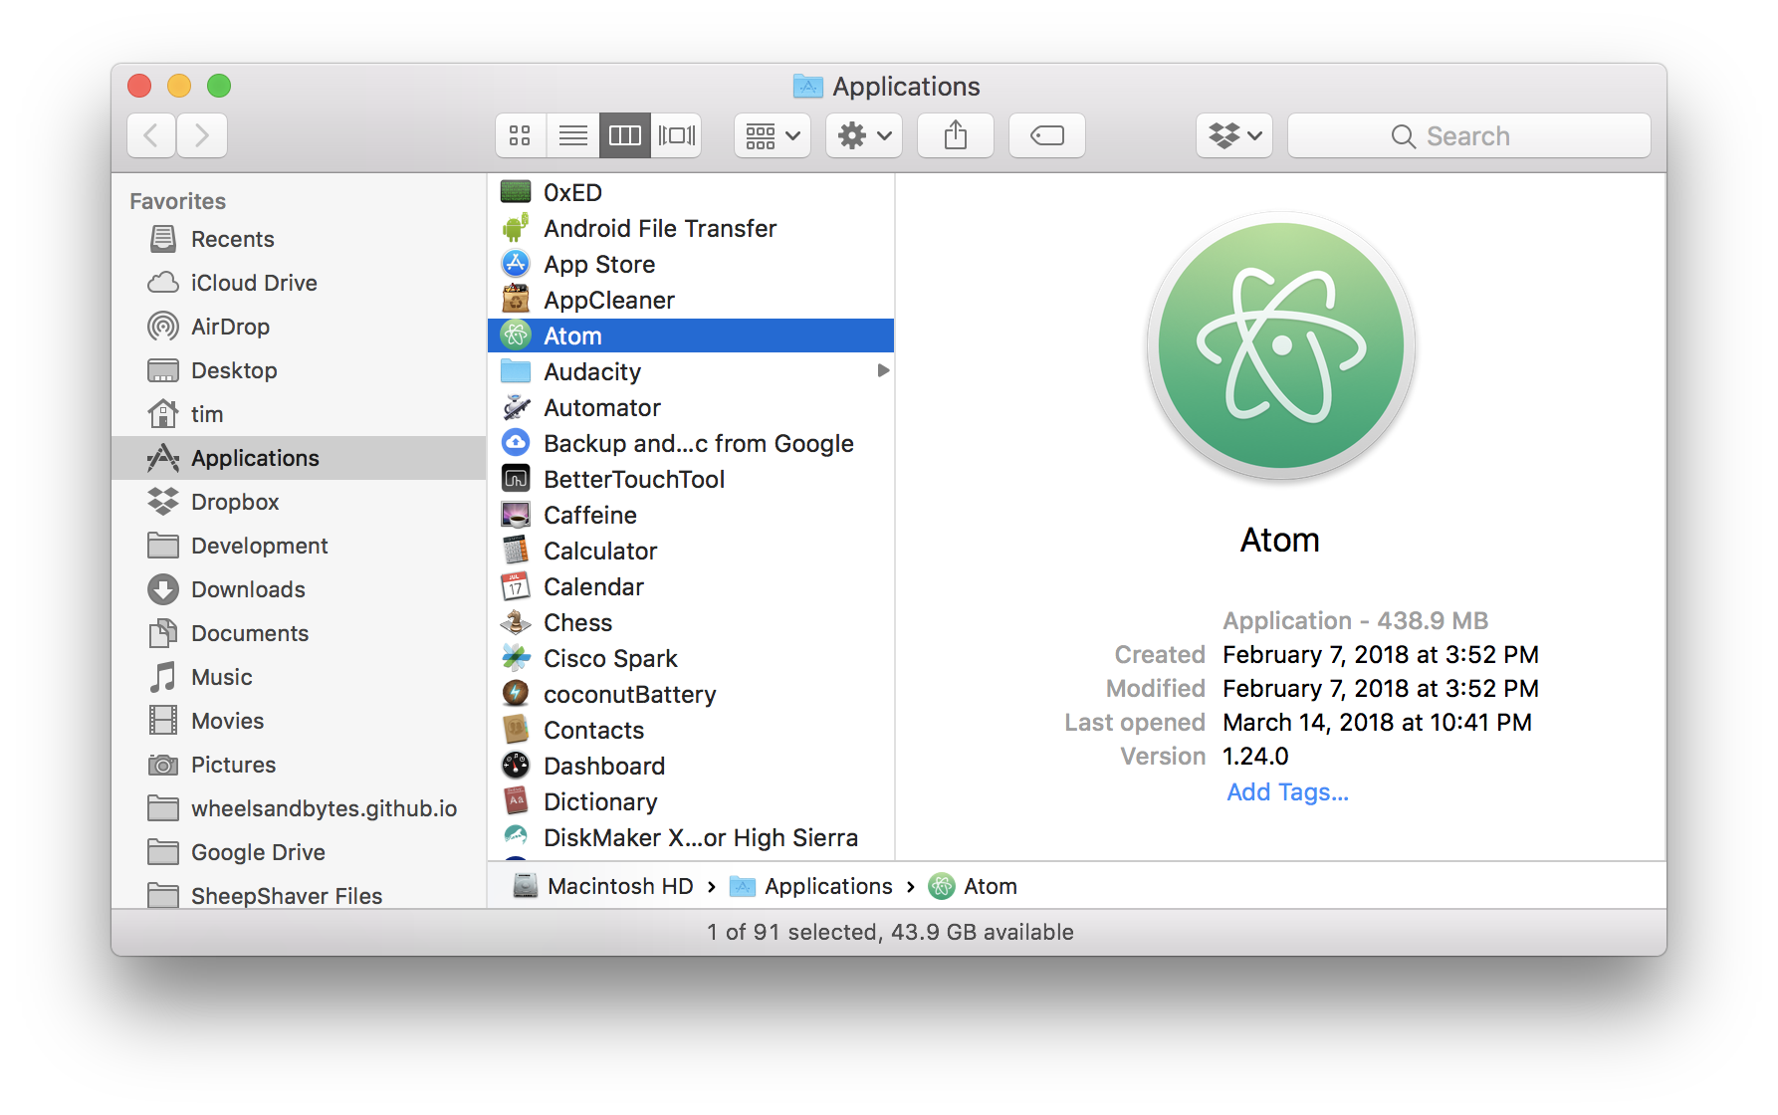Open coconutBattery from the list
Image resolution: width=1778 pixels, height=1115 pixels.
pyautogui.click(x=629, y=694)
